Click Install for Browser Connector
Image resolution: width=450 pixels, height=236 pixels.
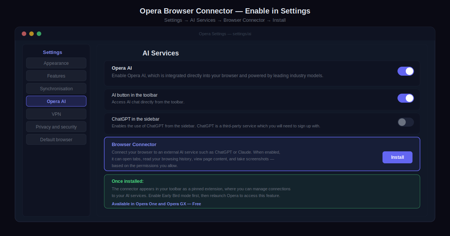click(x=397, y=157)
